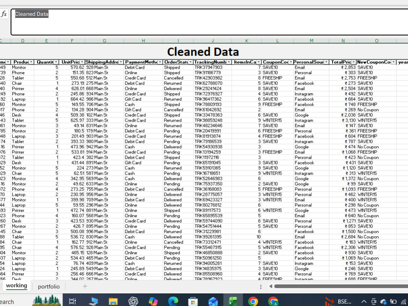This screenshot has width=408, height=306.
Task: Click the Meet Now tray icon
Action: pos(374,302)
